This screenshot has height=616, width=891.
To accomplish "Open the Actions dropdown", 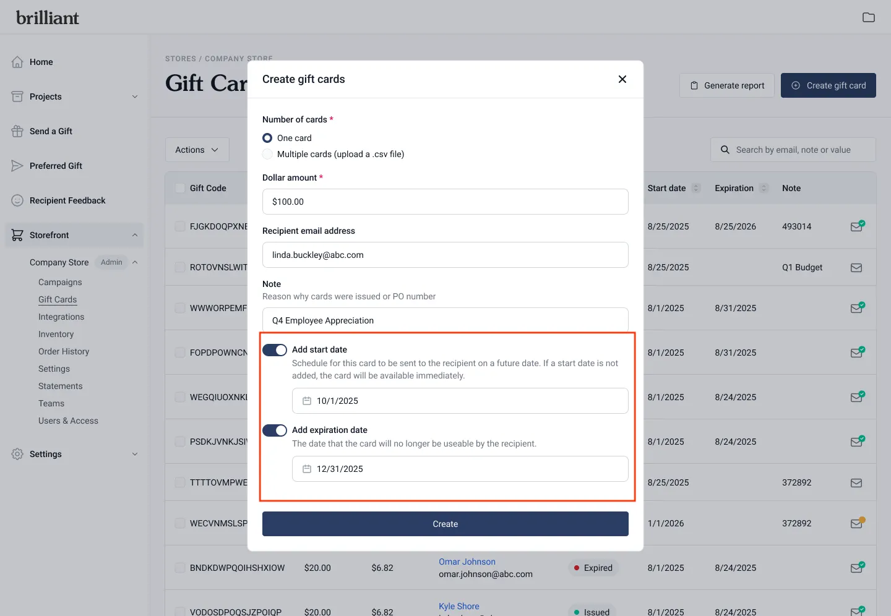I will [x=197, y=150].
